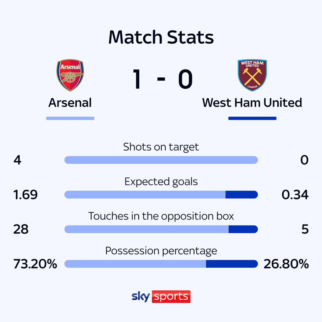Viewport: 322px width, 322px height.
Task: Click the West Ham United crest
Action: 252,75
